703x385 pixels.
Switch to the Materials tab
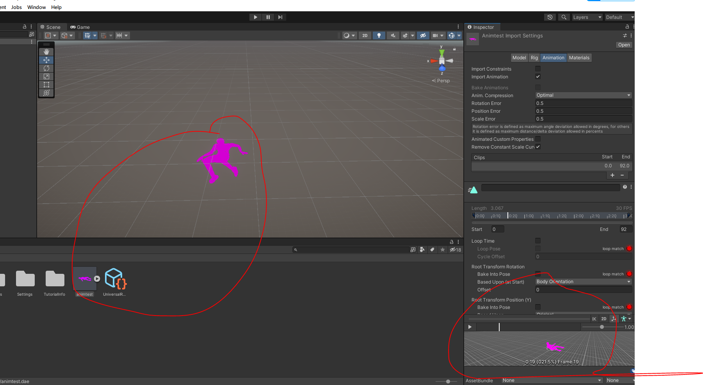(x=579, y=57)
